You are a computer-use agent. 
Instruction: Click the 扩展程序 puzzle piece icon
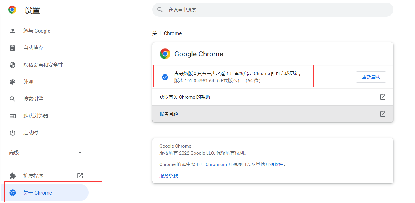point(12,176)
